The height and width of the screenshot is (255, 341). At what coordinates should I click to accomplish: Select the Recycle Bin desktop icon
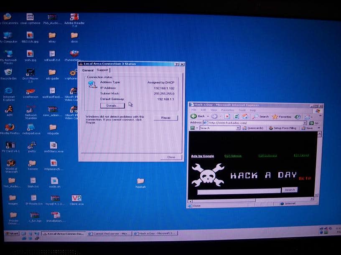(8, 72)
